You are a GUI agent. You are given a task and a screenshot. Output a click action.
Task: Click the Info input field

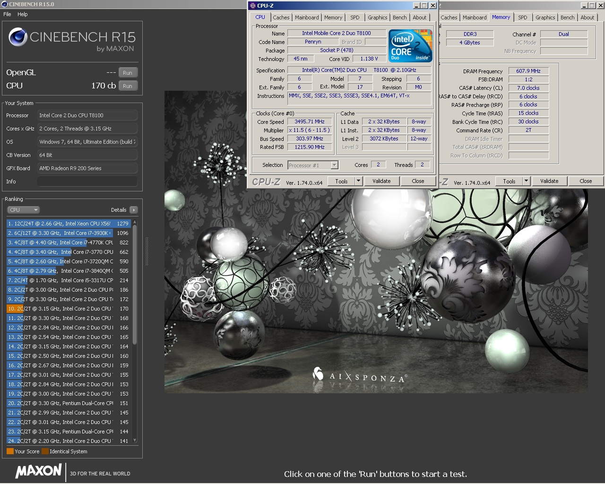point(87,181)
